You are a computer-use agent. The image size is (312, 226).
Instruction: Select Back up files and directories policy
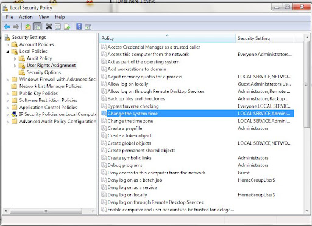pyautogui.click(x=136, y=98)
